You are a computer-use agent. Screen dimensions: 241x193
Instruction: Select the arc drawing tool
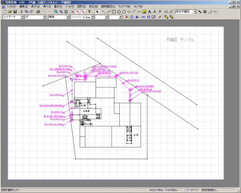click(x=134, y=12)
